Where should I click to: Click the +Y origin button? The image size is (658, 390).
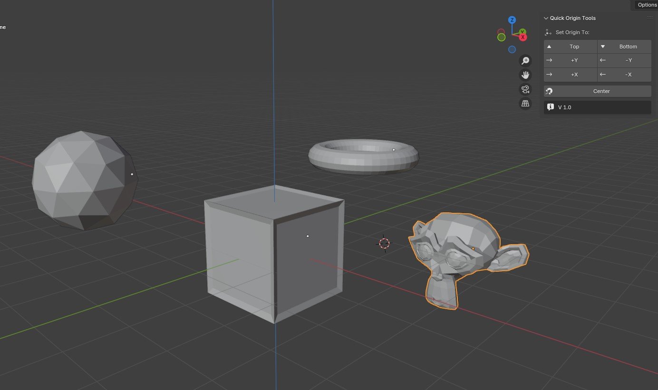coord(574,60)
